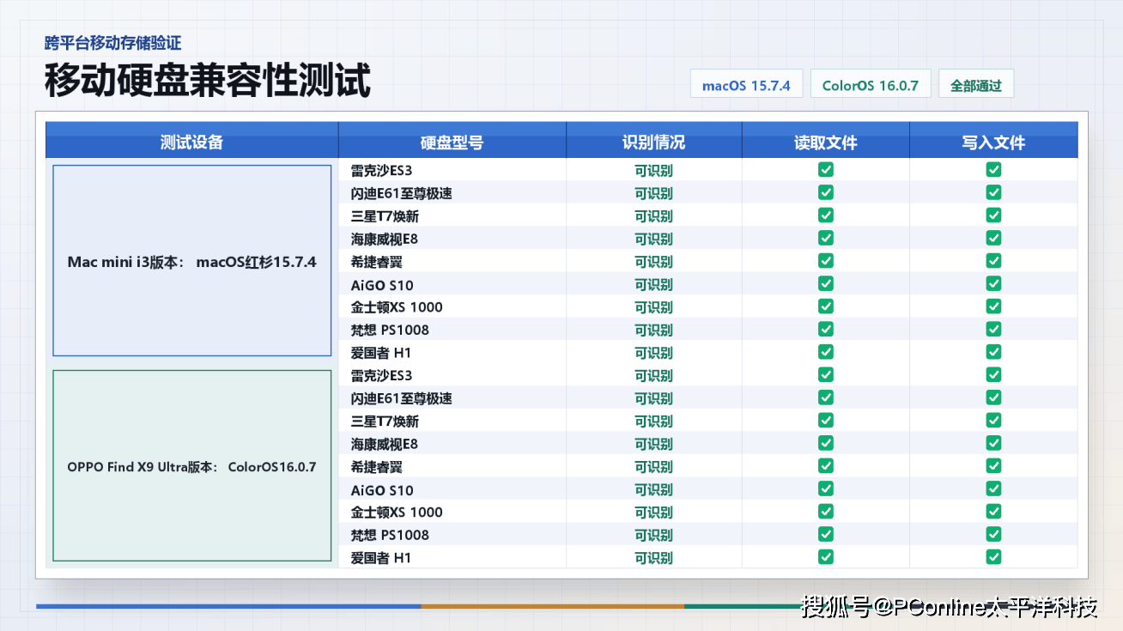This screenshot has width=1123, height=631.
Task: Click 可识别 for Mac mini 梵想 PS1008
Action: pyautogui.click(x=653, y=331)
